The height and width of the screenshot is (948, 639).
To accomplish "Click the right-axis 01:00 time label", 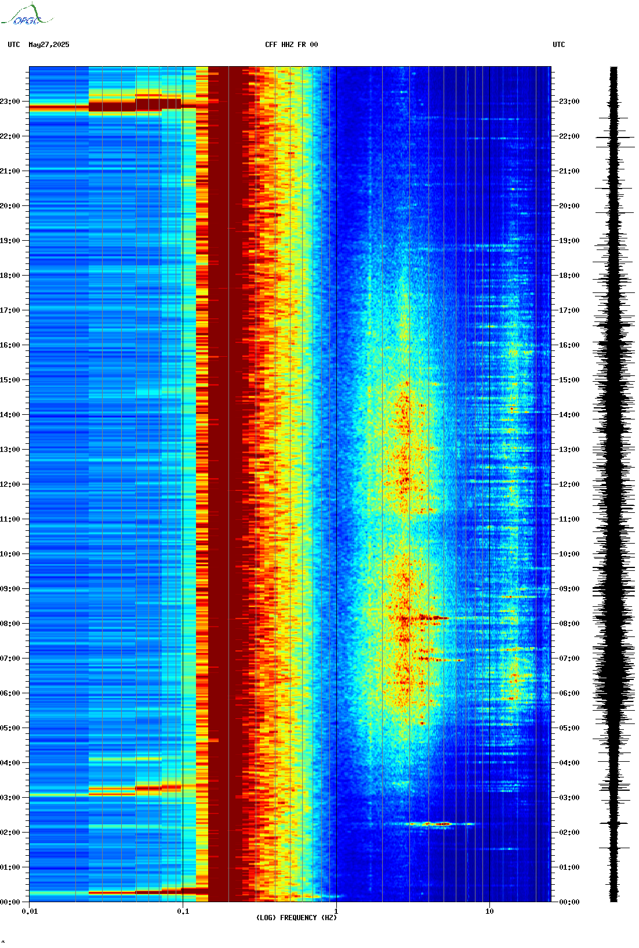I will tap(569, 867).
